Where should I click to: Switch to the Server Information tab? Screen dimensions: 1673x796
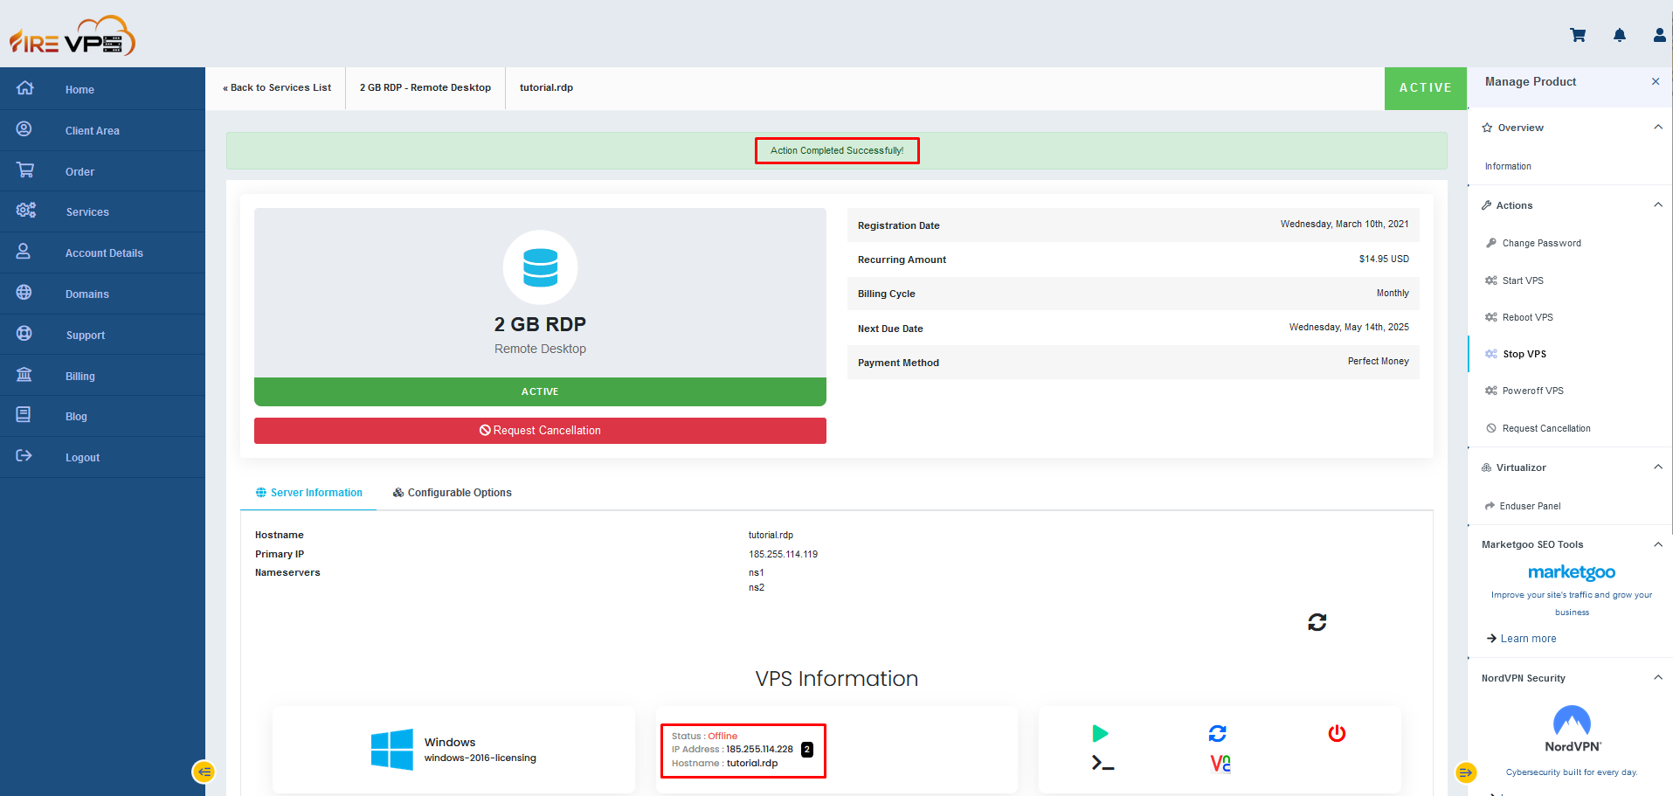click(x=308, y=493)
